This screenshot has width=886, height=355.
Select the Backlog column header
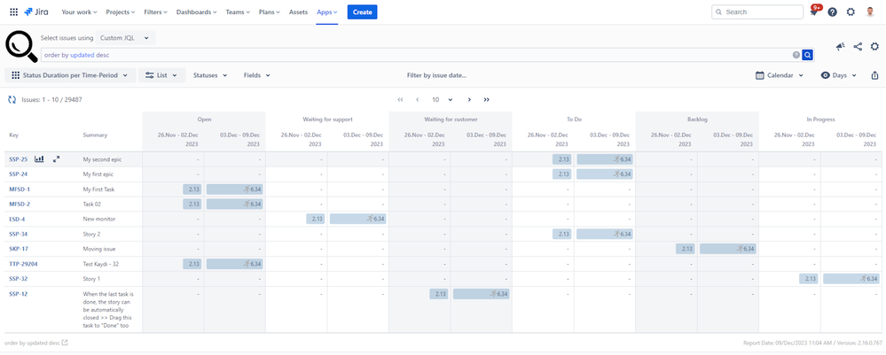(x=697, y=120)
